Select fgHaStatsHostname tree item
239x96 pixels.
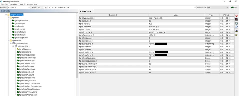pyautogui.click(x=27, y=78)
